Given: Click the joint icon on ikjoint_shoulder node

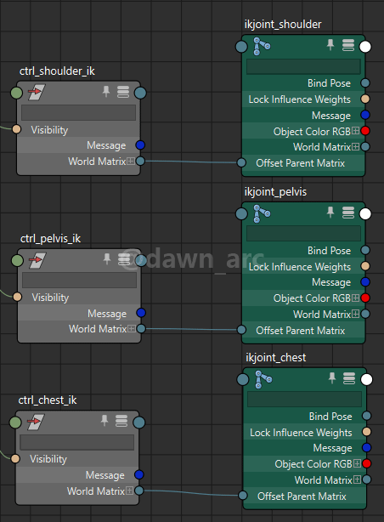Looking at the screenshot, I should (262, 46).
